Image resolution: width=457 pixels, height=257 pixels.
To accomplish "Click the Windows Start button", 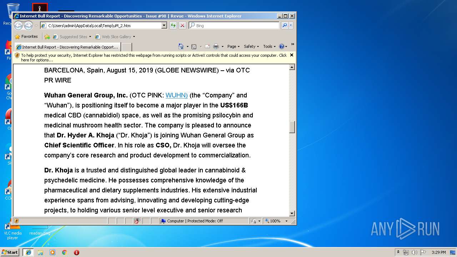I will [10, 252].
